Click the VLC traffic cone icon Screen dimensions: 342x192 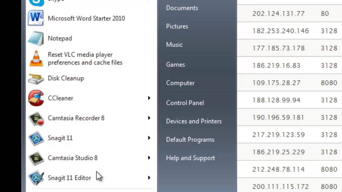tap(36, 58)
